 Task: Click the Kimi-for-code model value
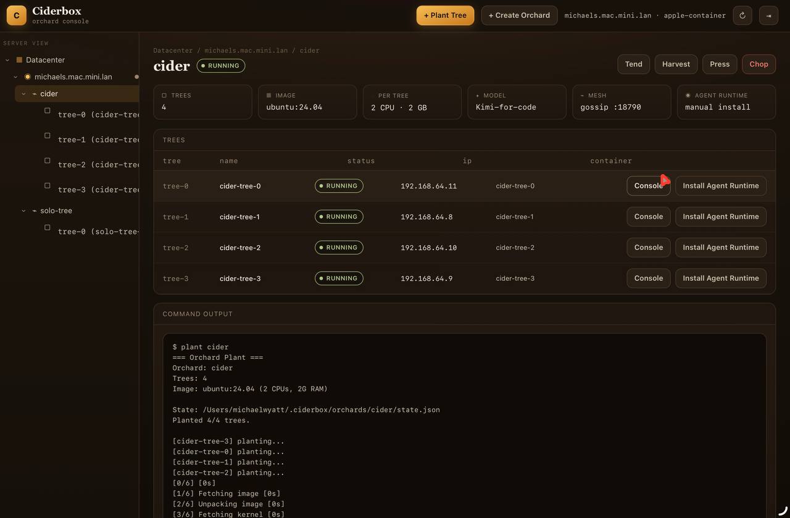click(505, 107)
